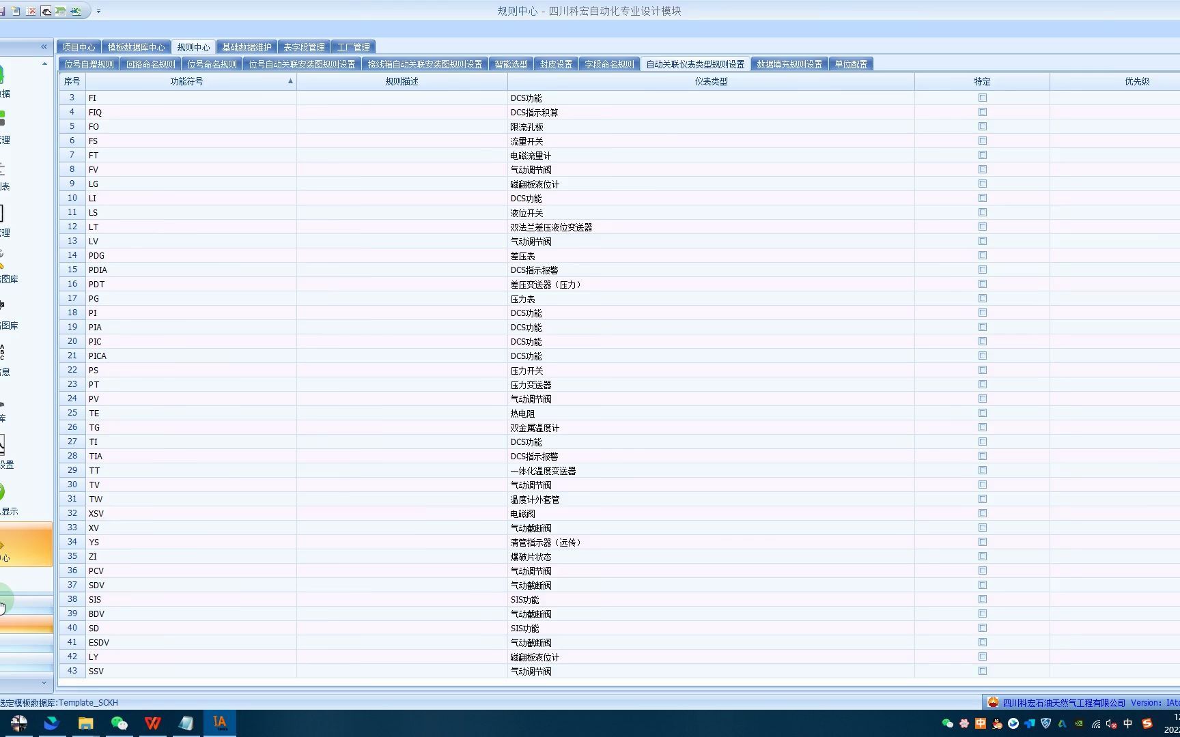Image resolution: width=1180 pixels, height=737 pixels.
Task: Click the 四川科宏石油天然气工程有限公司 status link
Action: (1063, 702)
